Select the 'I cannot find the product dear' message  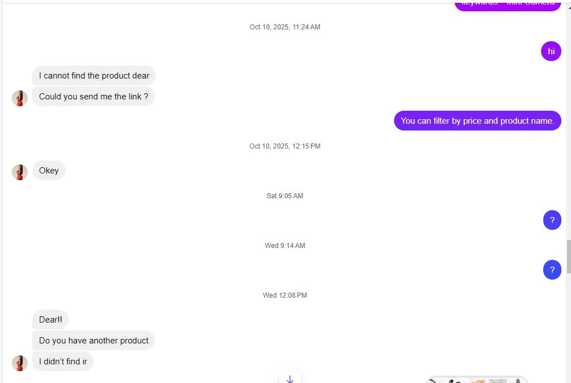click(94, 76)
